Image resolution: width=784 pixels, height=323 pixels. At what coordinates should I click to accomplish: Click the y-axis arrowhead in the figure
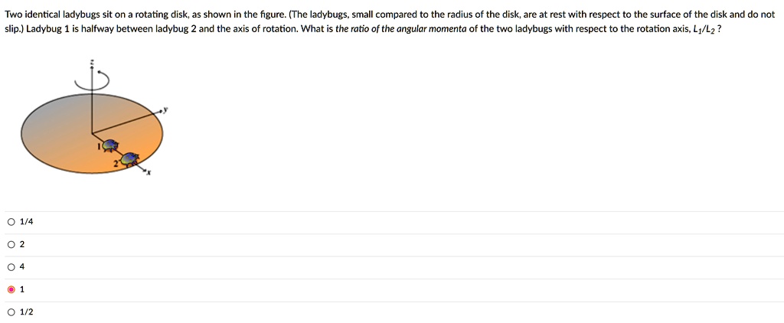pos(160,112)
